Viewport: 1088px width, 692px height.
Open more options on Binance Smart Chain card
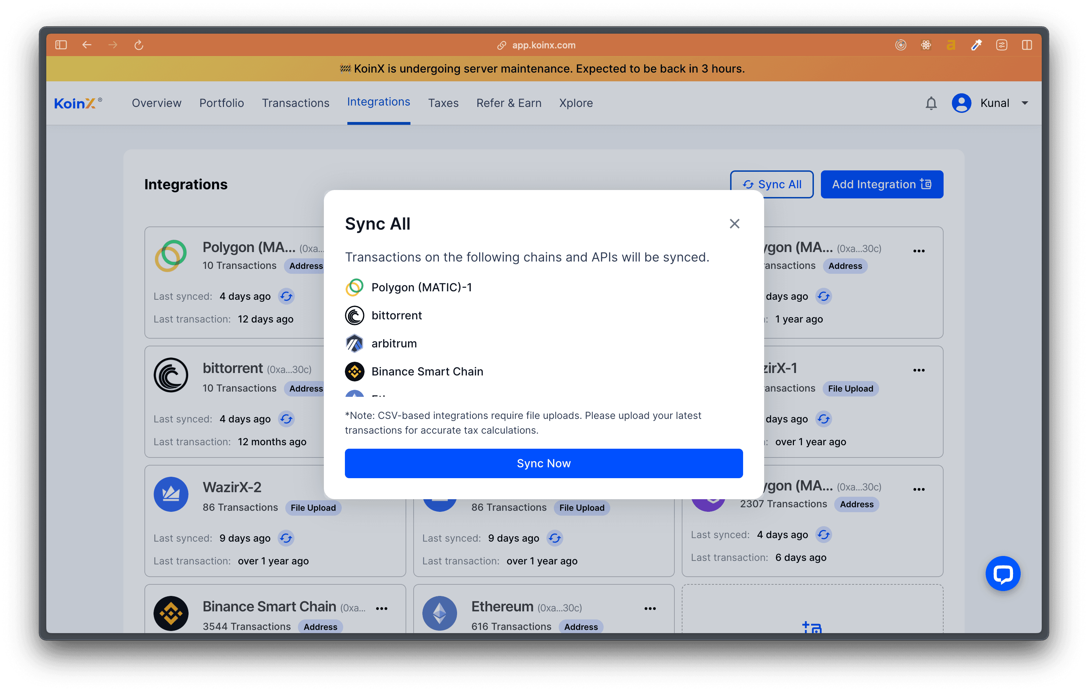pos(381,609)
